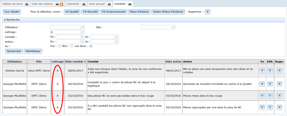Open the Lettrage dropdown showing A

(x=83, y=32)
